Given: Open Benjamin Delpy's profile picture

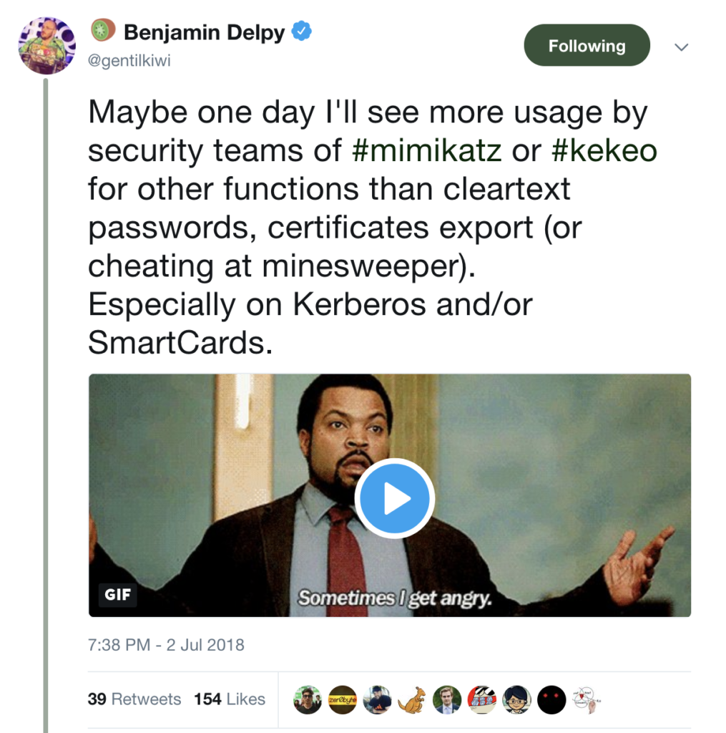Looking at the screenshot, I should pos(46,46).
